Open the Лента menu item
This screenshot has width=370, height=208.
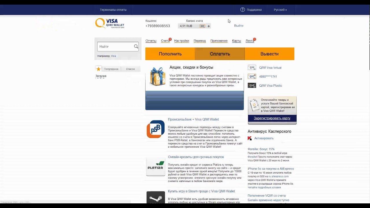[250, 41]
